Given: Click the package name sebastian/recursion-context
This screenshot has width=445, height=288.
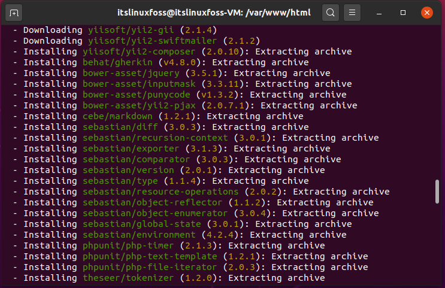Looking at the screenshot, I should [x=155, y=138].
